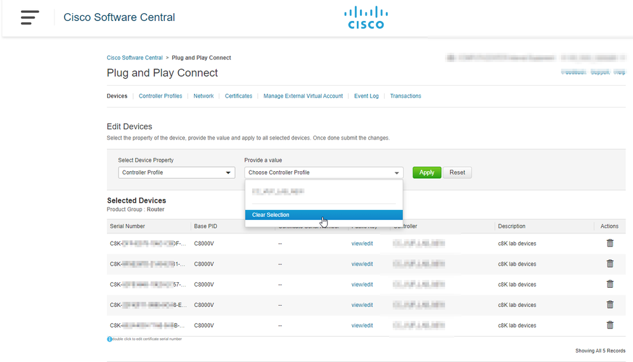The image size is (633, 362).
Task: Click the Actions column header
Action: (609, 226)
